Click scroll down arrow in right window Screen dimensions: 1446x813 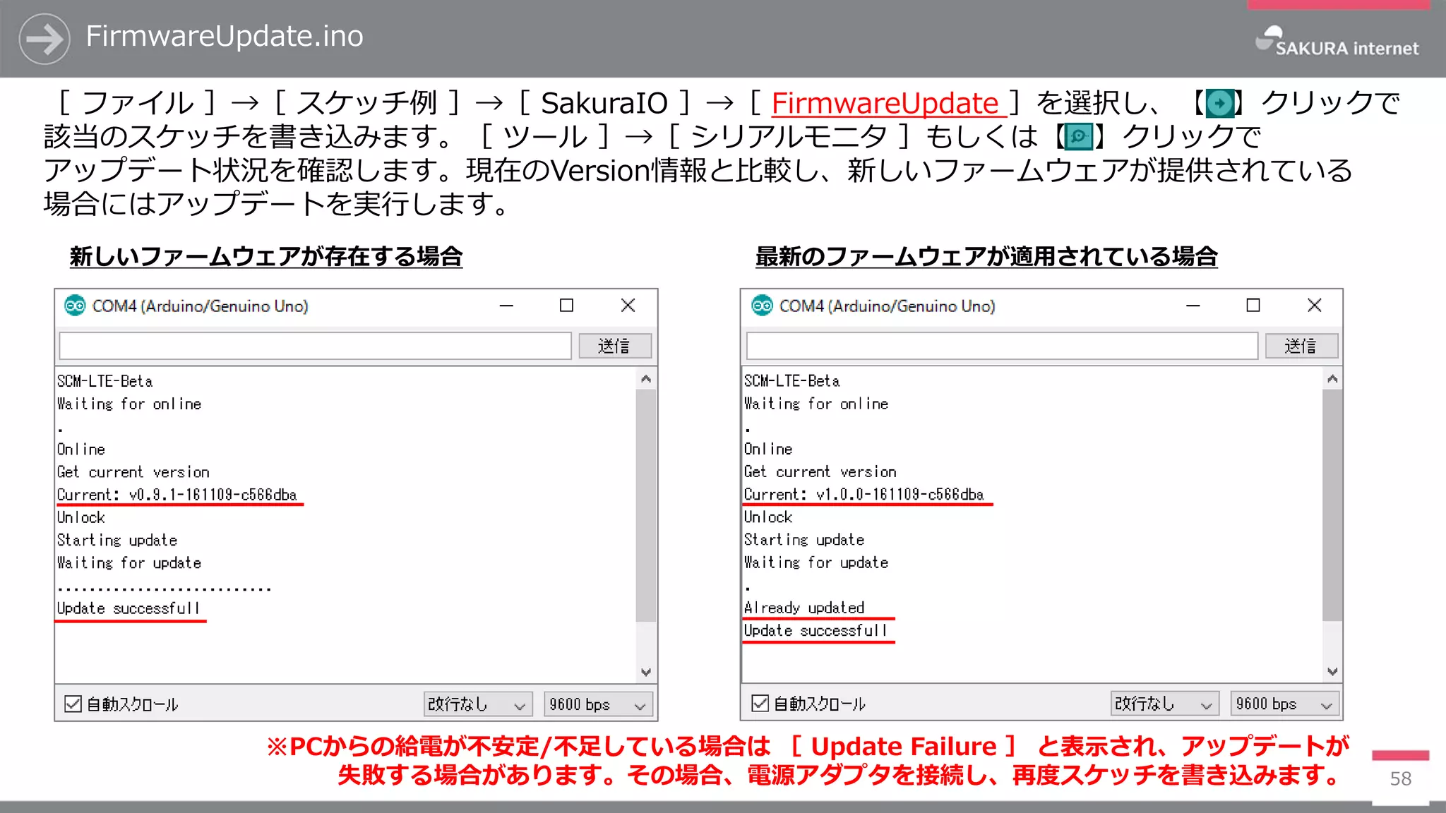coord(1332,671)
